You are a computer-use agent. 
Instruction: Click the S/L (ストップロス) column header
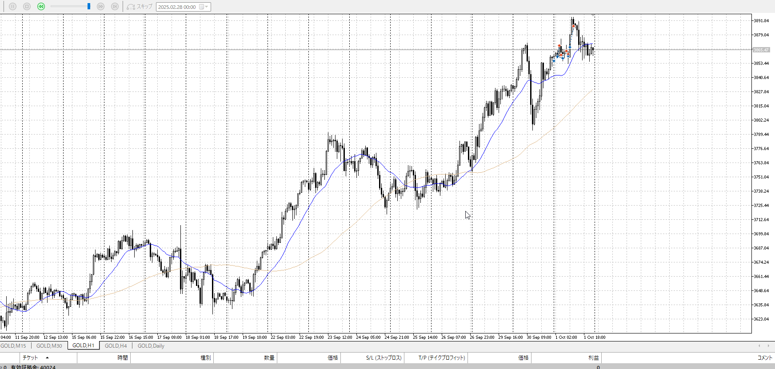point(384,358)
